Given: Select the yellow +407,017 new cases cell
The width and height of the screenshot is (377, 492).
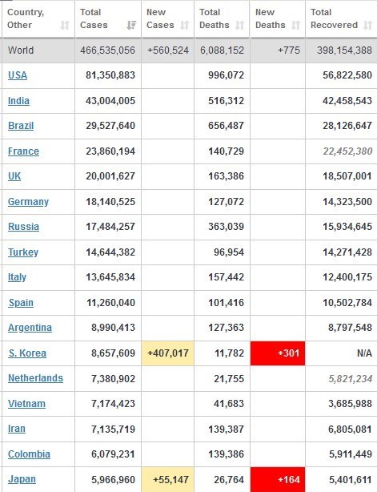Looking at the screenshot, I should pos(167,353).
